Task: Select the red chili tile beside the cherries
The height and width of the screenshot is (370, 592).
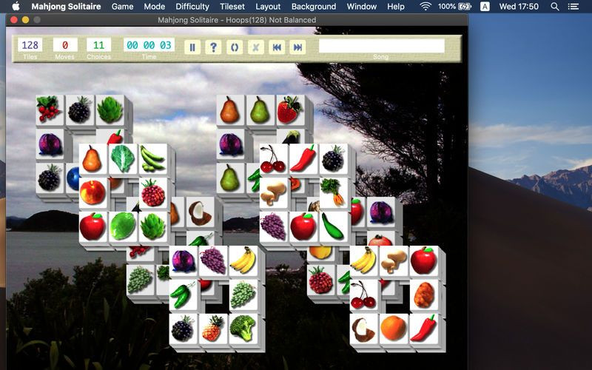Action: pos(303,159)
